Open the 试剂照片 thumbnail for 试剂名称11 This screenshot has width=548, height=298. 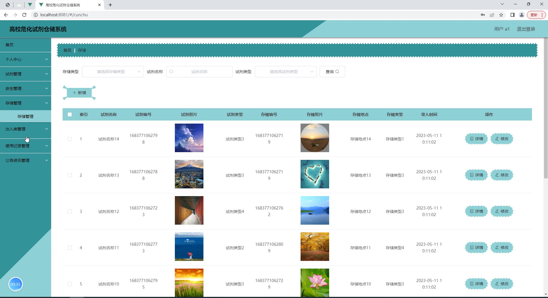point(189,247)
